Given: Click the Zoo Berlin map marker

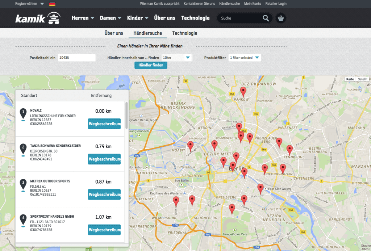Looking at the screenshot, I should [182, 185].
